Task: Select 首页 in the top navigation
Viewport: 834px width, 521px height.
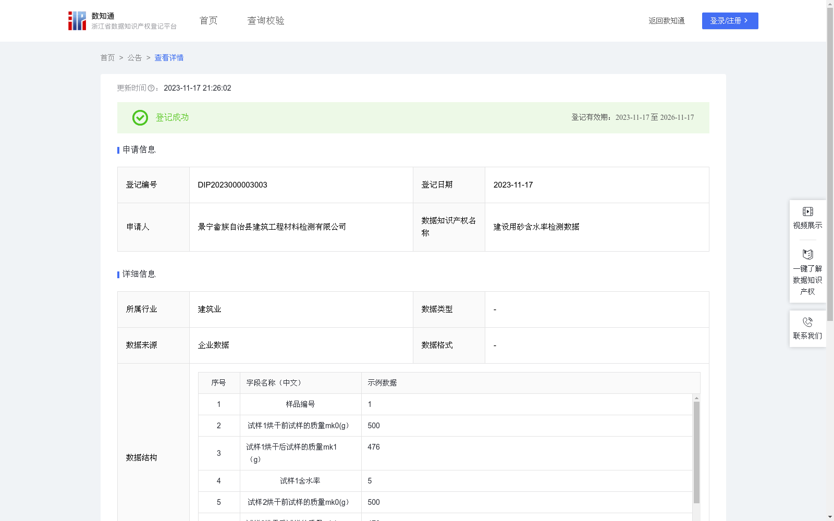Action: [x=207, y=20]
